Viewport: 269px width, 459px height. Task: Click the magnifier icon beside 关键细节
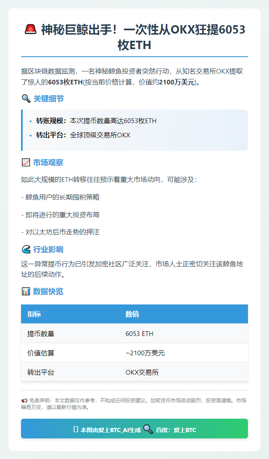(x=26, y=99)
